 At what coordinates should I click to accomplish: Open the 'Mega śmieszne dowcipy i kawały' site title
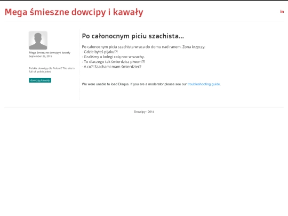[74, 12]
